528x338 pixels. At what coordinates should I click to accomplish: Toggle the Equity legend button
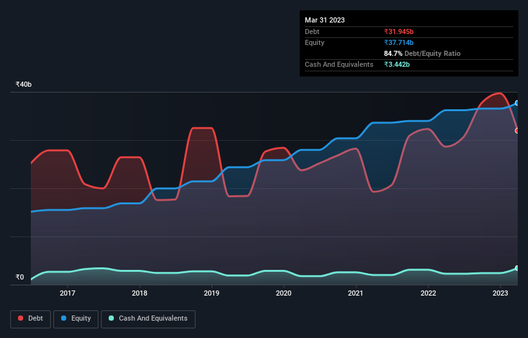[76, 319]
